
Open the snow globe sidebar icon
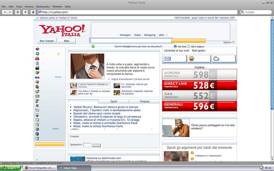click(37, 115)
